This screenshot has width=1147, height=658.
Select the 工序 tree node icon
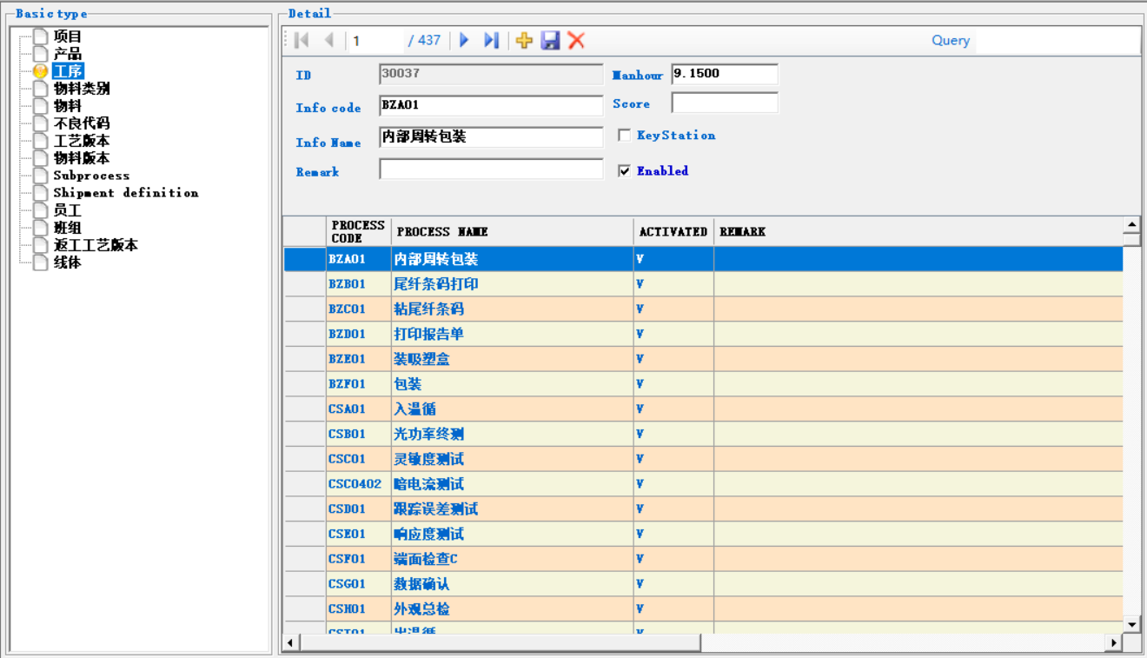tap(40, 71)
